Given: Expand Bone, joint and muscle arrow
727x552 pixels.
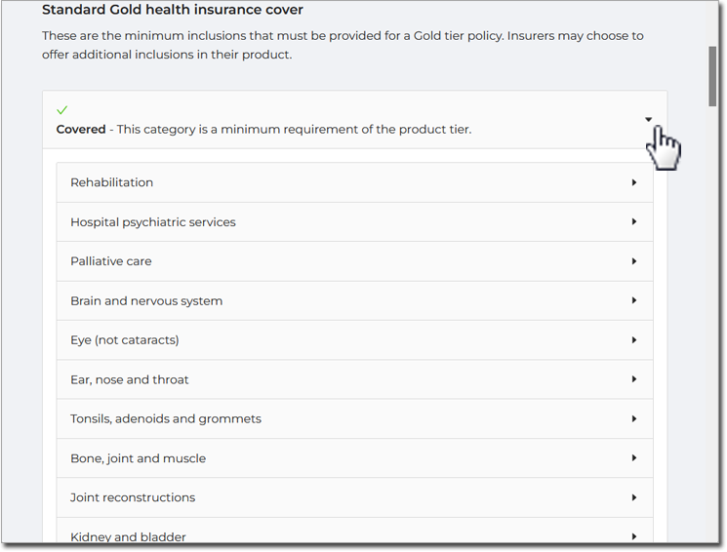Looking at the screenshot, I should 633,458.
